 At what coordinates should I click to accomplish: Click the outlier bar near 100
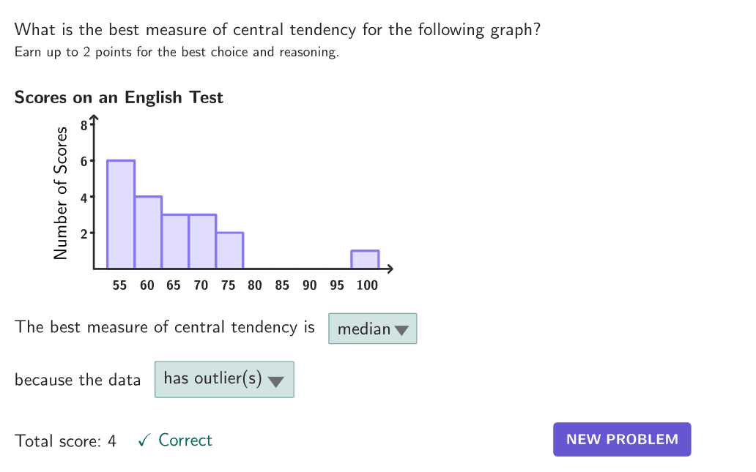point(365,260)
